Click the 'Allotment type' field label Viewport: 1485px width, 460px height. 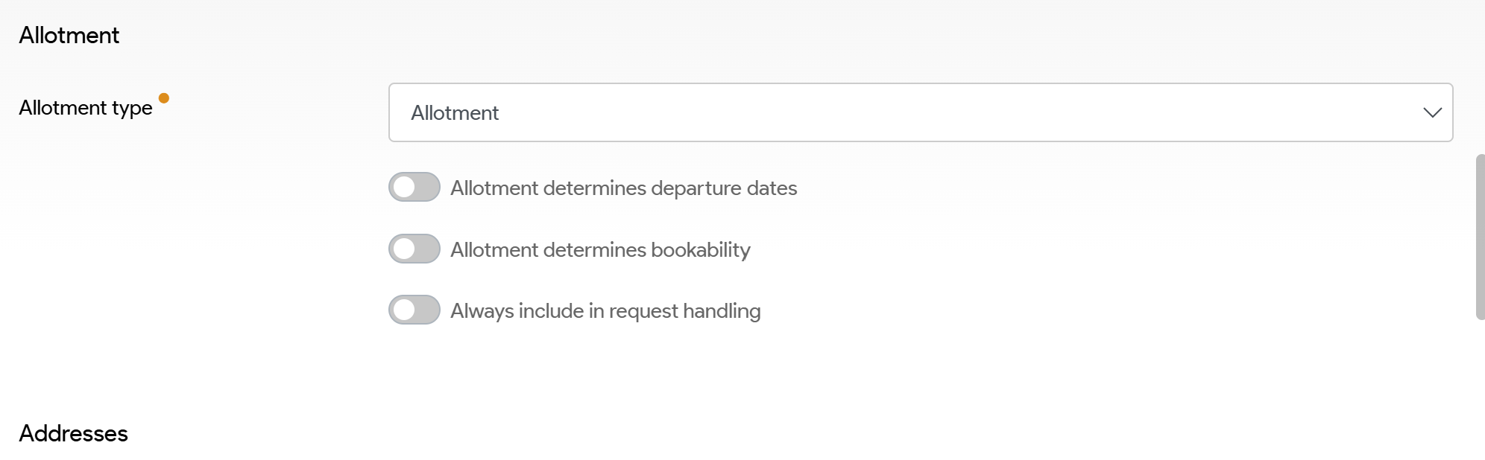(x=86, y=108)
